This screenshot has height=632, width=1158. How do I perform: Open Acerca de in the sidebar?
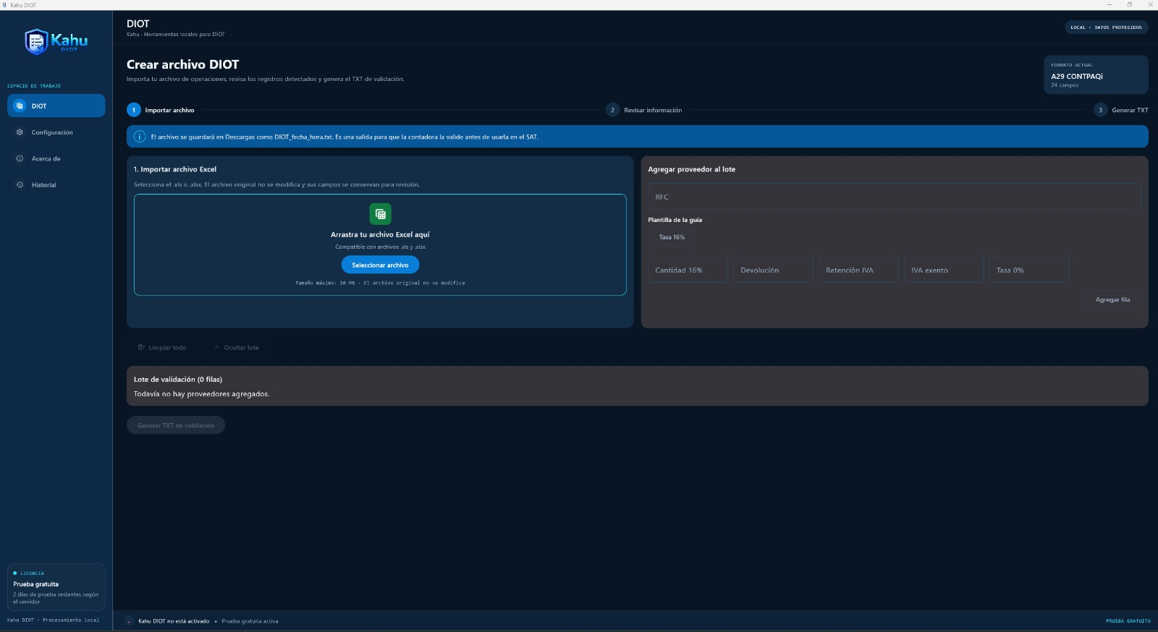pos(56,158)
